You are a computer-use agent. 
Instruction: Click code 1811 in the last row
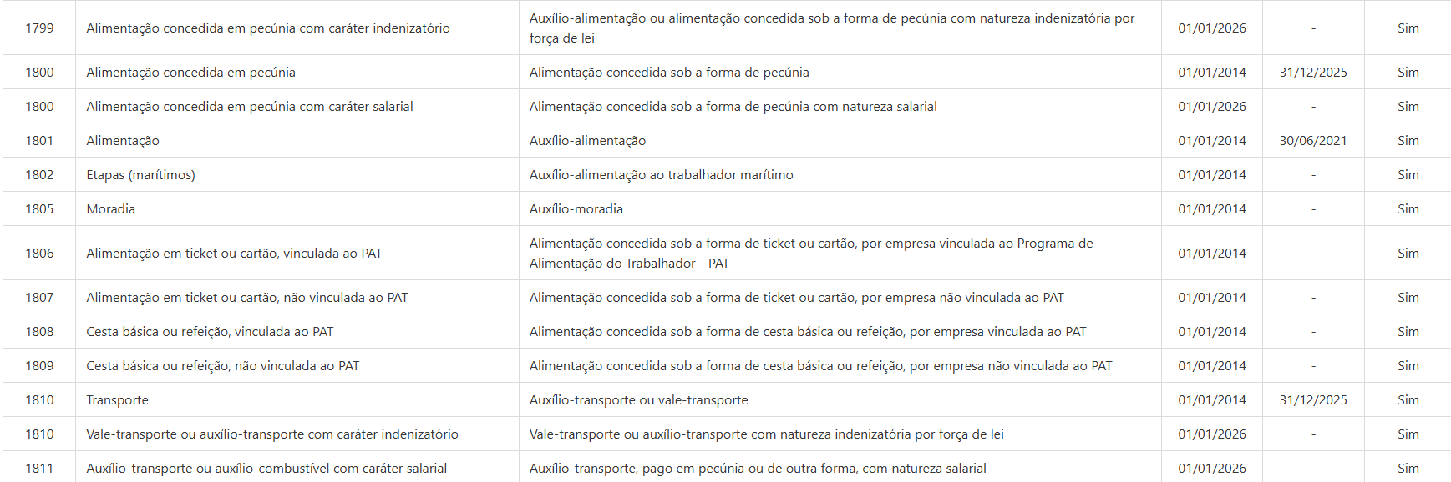[39, 469]
